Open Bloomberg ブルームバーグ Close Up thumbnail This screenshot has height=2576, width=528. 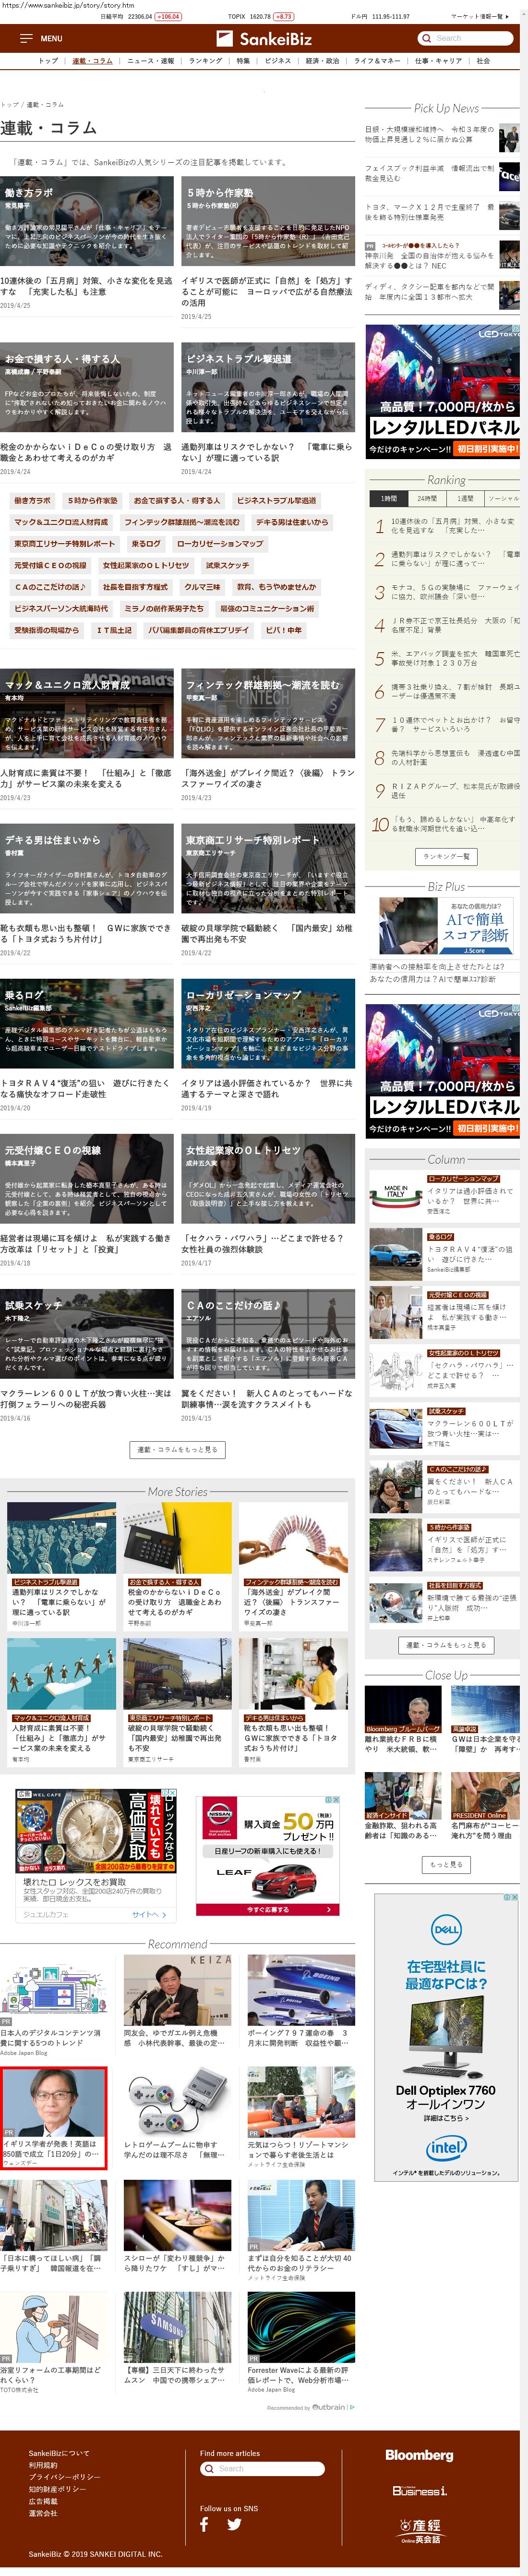403,1711
